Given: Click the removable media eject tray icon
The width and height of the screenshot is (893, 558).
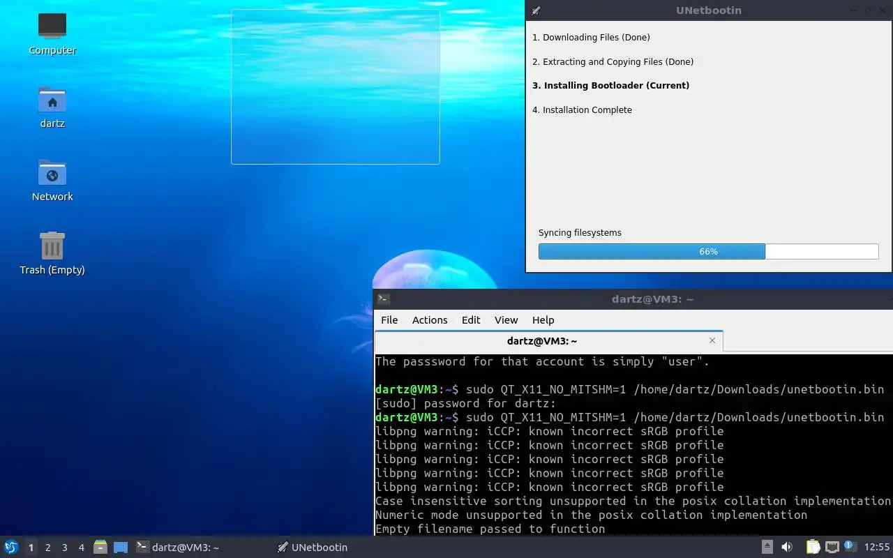Looking at the screenshot, I should pos(767,548).
